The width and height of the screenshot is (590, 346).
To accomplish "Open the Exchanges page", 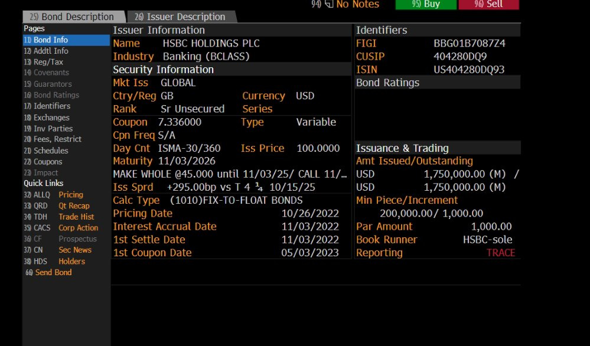I will 47,117.
